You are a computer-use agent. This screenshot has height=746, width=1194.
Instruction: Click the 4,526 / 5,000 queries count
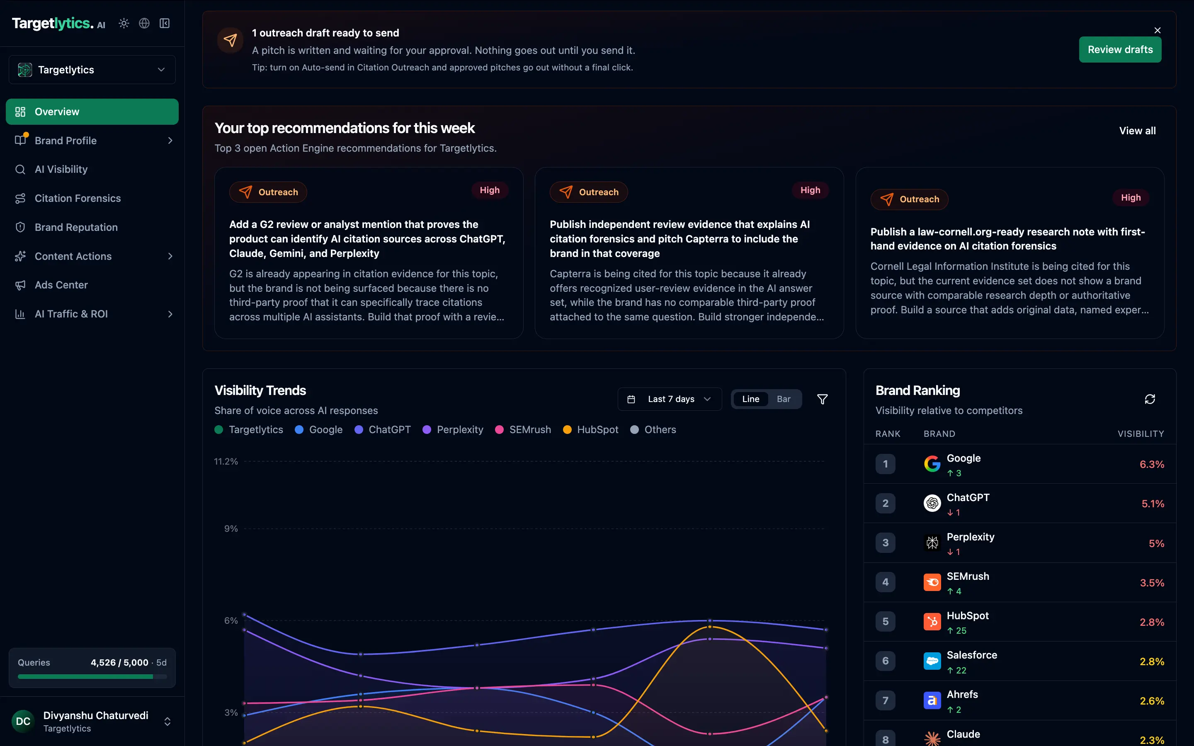(119, 662)
